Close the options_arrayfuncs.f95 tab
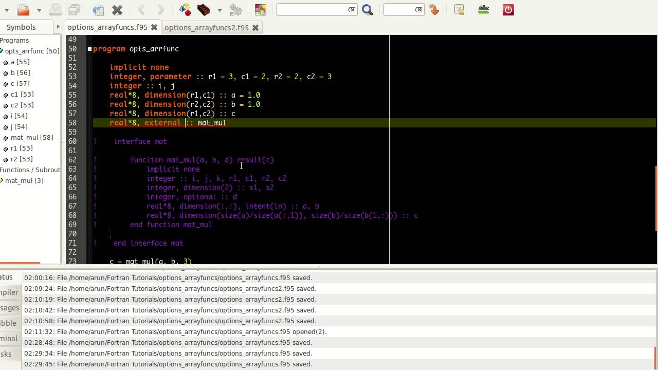 (154, 27)
